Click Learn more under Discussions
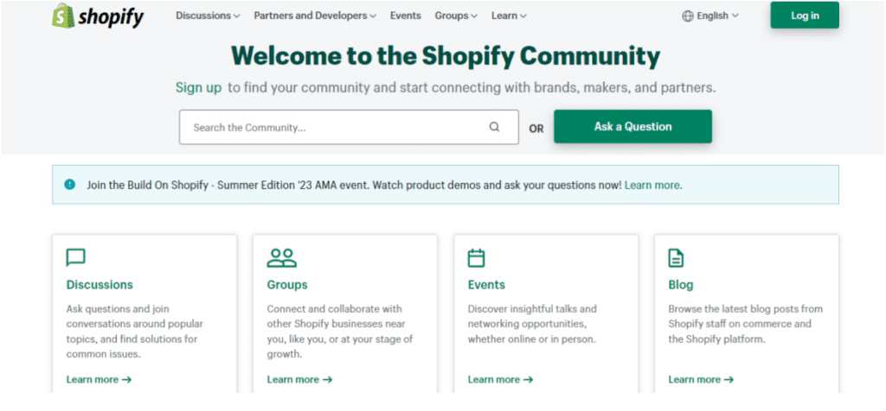This screenshot has height=411, width=886. click(x=99, y=379)
